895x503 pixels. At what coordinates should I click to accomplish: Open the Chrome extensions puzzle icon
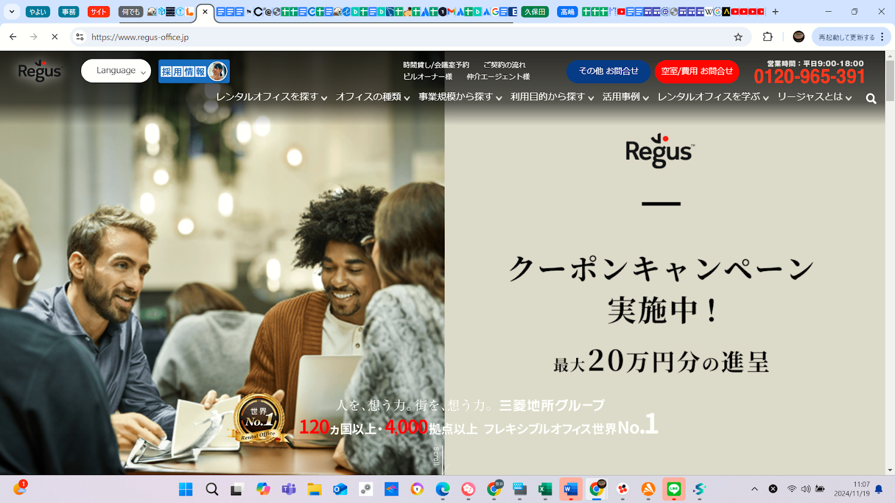pyautogui.click(x=767, y=37)
